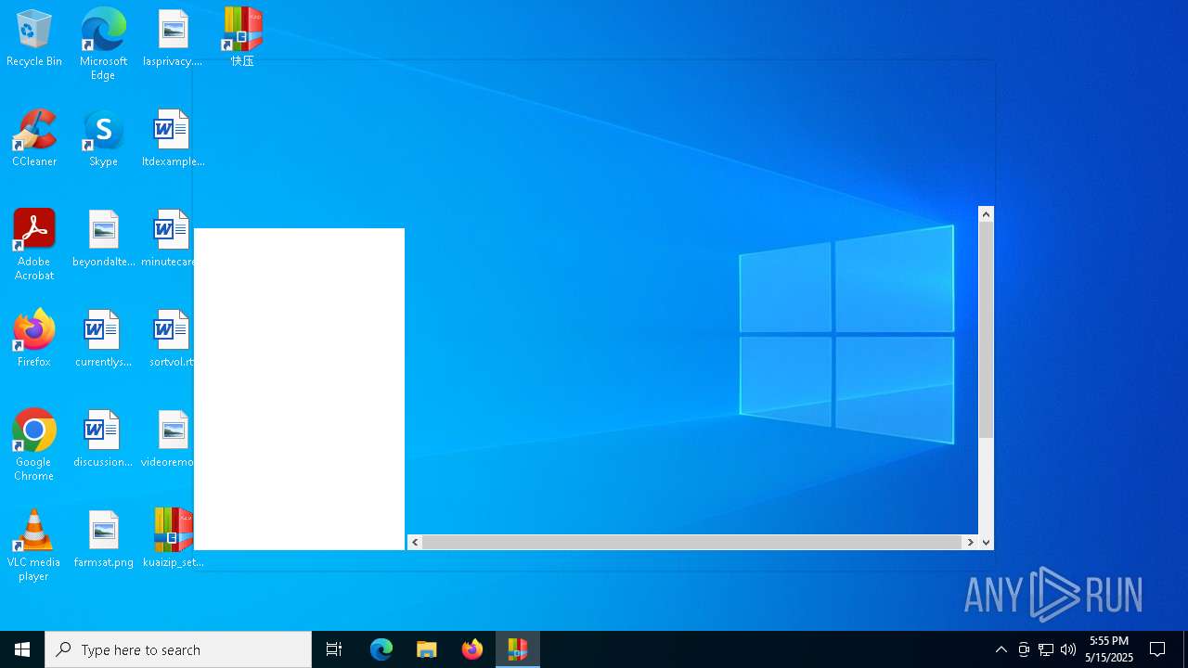Select the farmsat.png file icon

103,538
